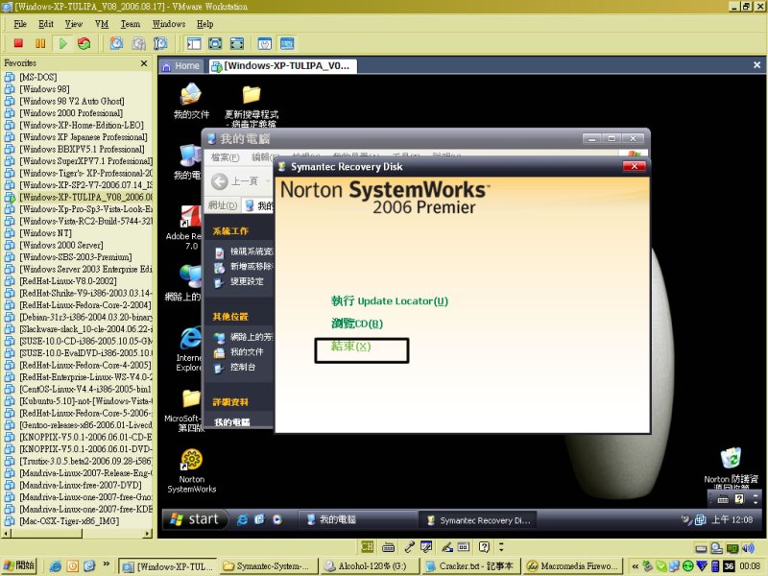
Task: Select 更新搜尋程式 folder on the guest desktop
Action: coord(252,106)
